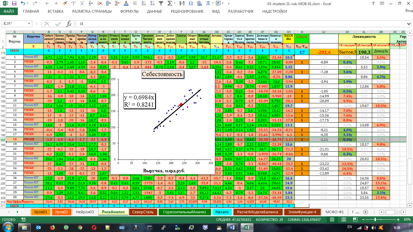Image resolution: width=413 pixels, height=232 pixels.
Task: Switch to the СеверСталь sheet tab
Action: pos(144,212)
